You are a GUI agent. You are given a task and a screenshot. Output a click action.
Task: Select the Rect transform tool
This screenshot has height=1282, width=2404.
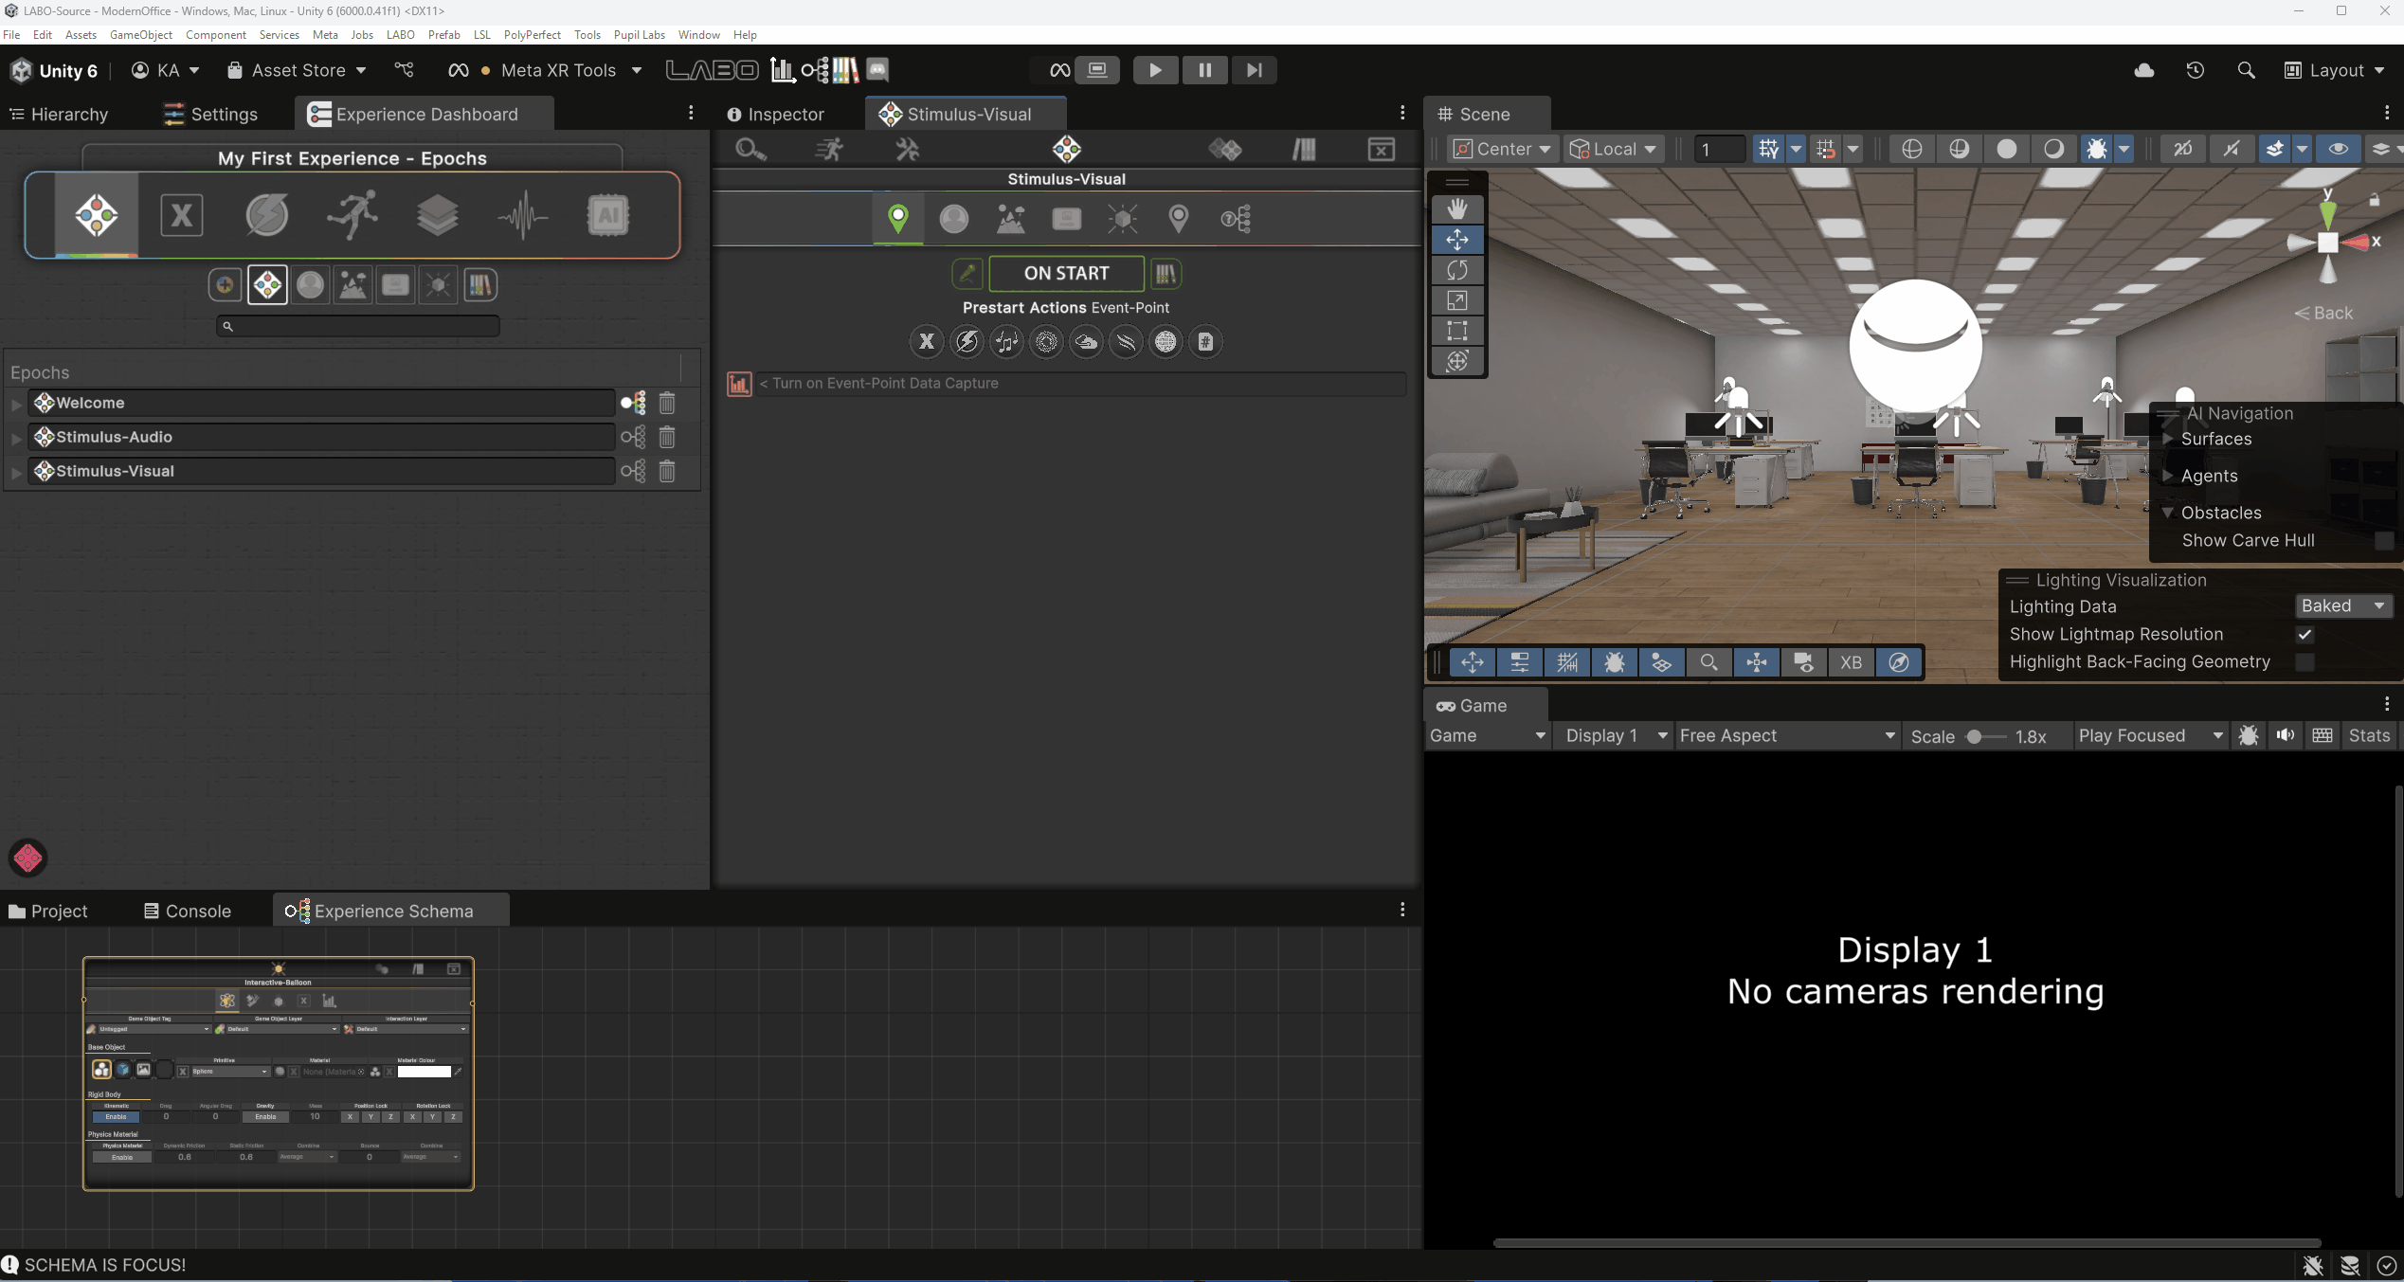(1457, 331)
